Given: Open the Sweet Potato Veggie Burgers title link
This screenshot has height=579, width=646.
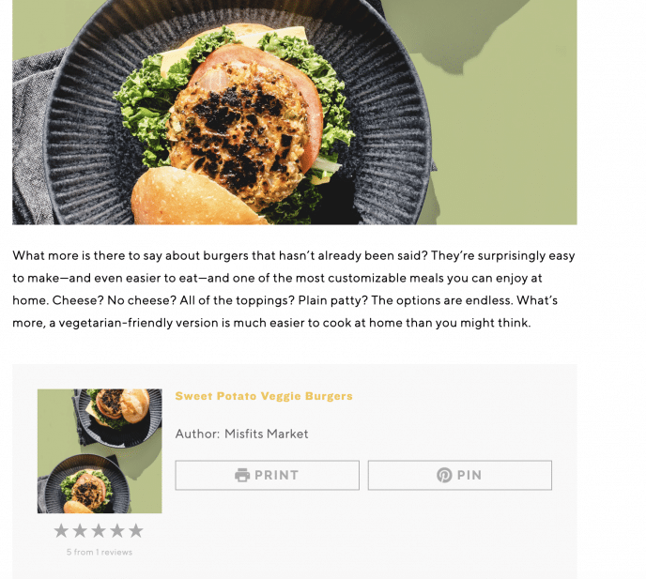Looking at the screenshot, I should [x=264, y=396].
